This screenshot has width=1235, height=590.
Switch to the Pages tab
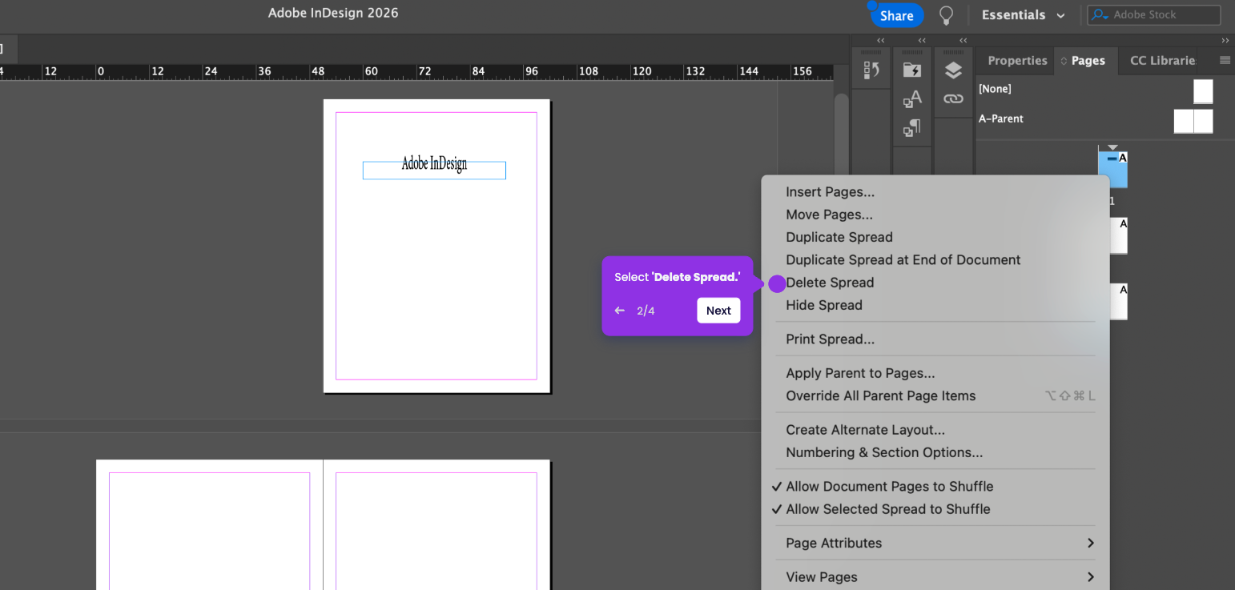(x=1088, y=61)
